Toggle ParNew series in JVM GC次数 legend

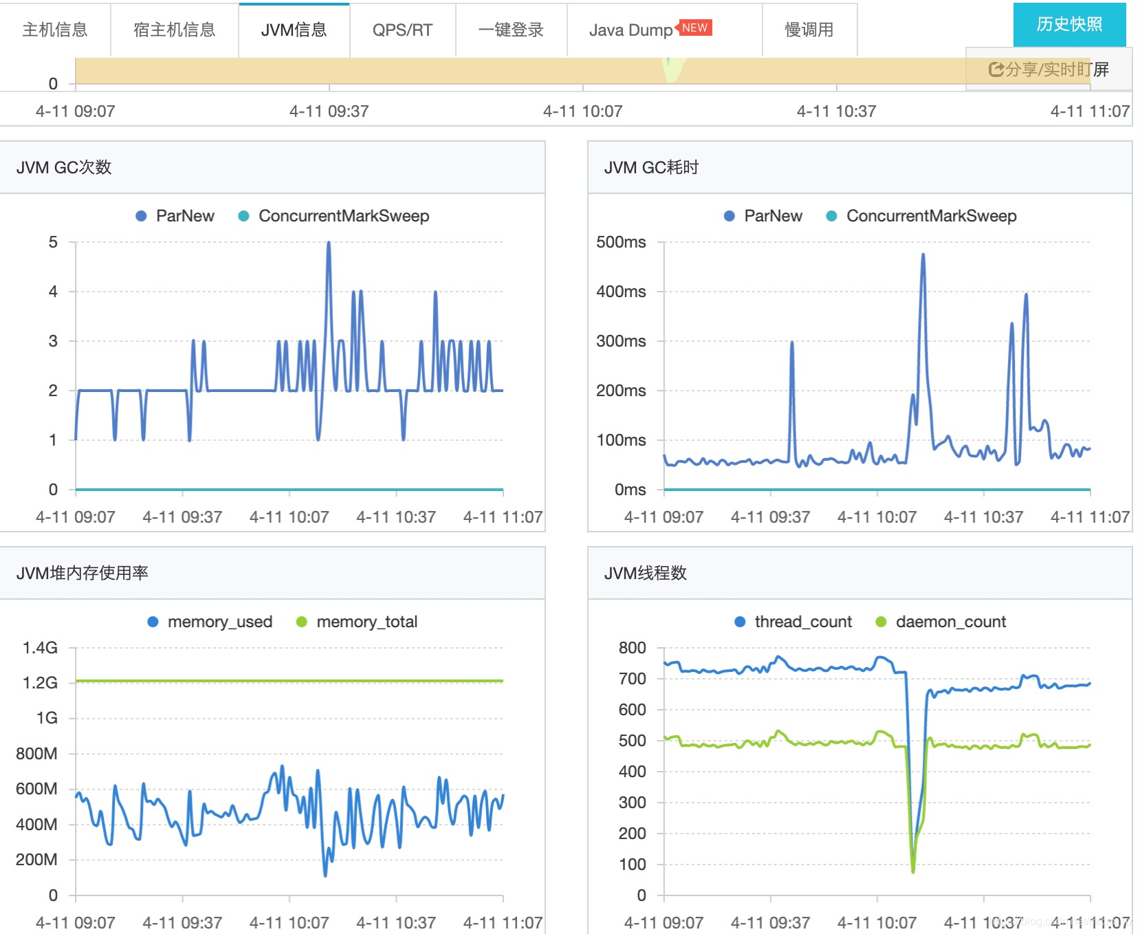coord(175,216)
